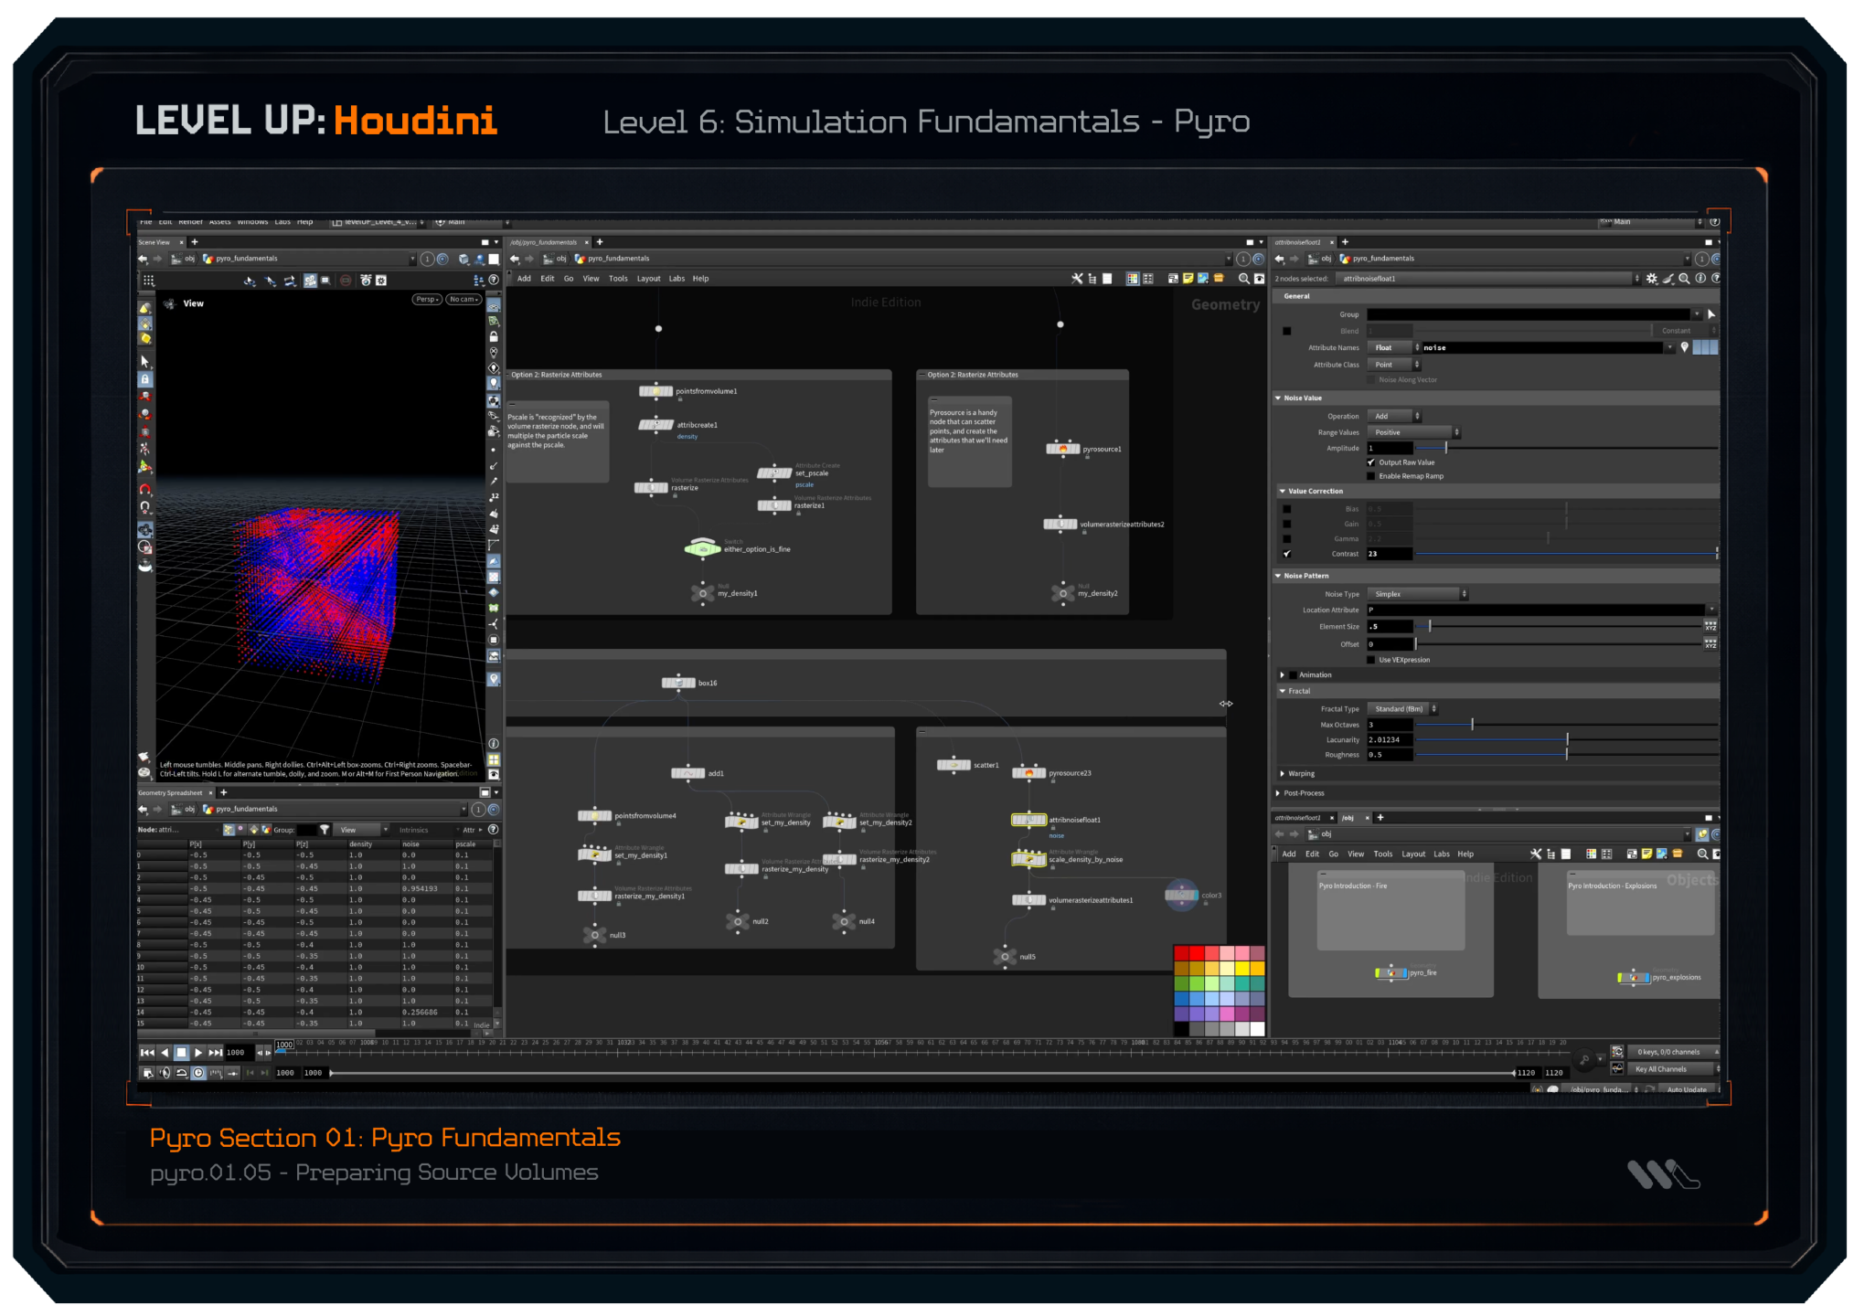
Task: Click the audio speaker icon in playbar
Action: point(165,1073)
